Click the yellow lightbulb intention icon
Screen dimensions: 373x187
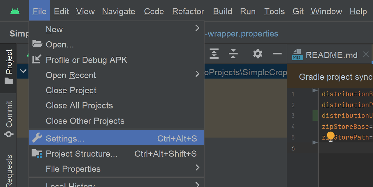tap(330, 137)
